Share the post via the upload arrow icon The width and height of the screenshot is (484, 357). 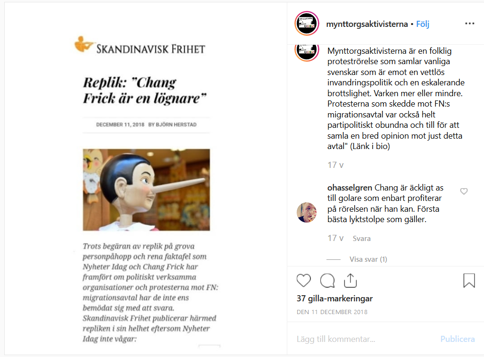(350, 280)
